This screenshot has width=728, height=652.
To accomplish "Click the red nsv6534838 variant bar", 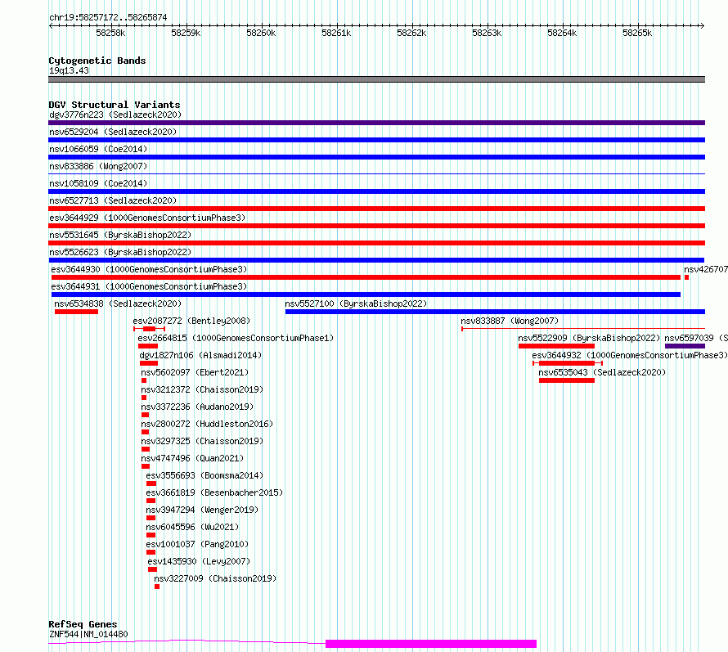I will (76, 312).
